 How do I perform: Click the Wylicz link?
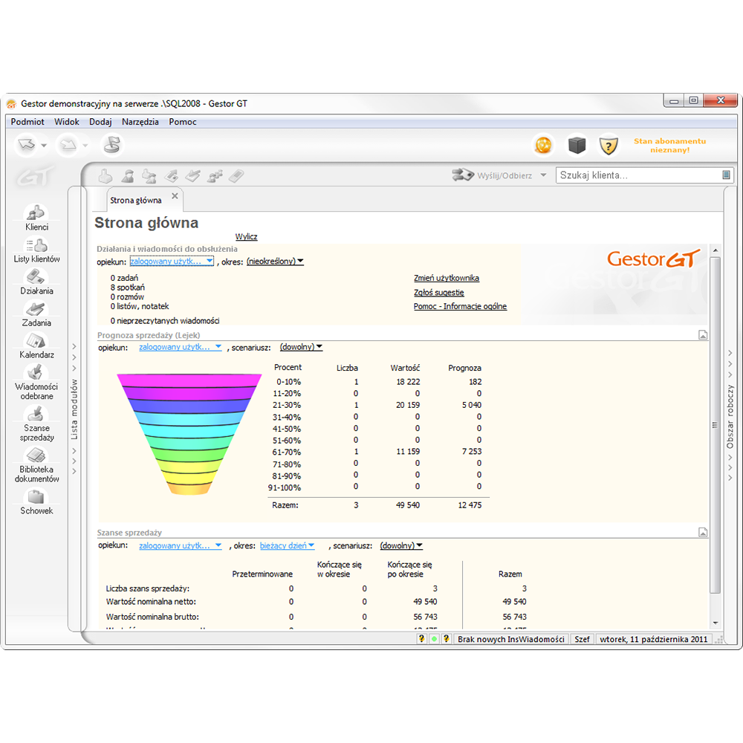(x=246, y=237)
